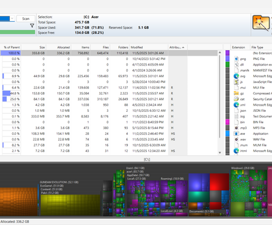Click the large orange treemap block
Screen dimensions: 272x225
coord(19,202)
